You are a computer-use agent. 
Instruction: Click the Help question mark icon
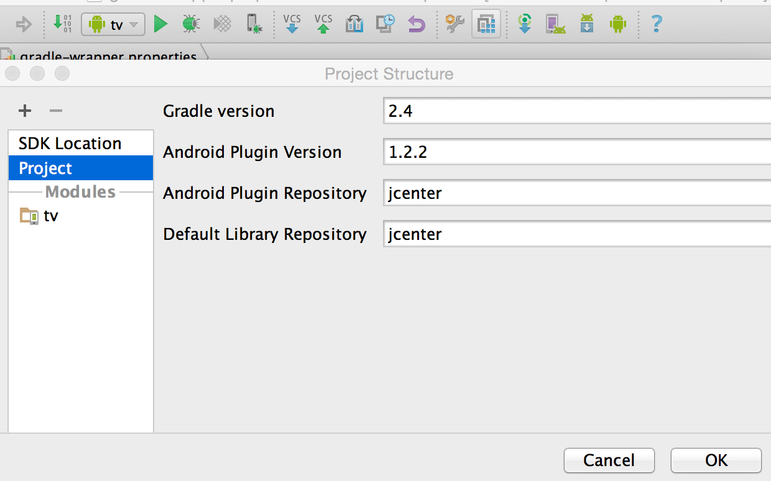(x=656, y=24)
